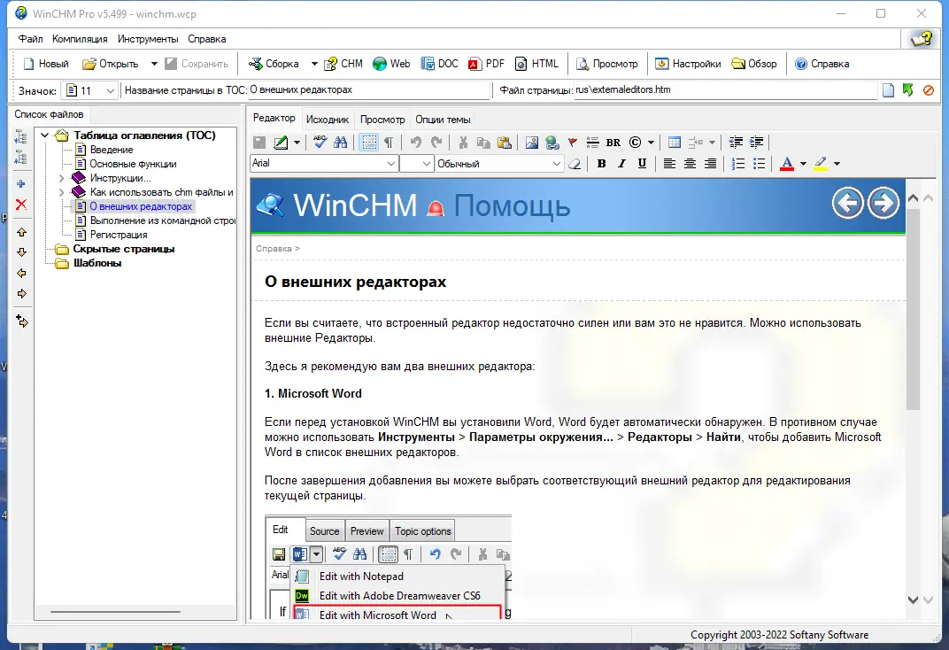Click the PDF output button
The height and width of the screenshot is (650, 949).
pos(487,64)
